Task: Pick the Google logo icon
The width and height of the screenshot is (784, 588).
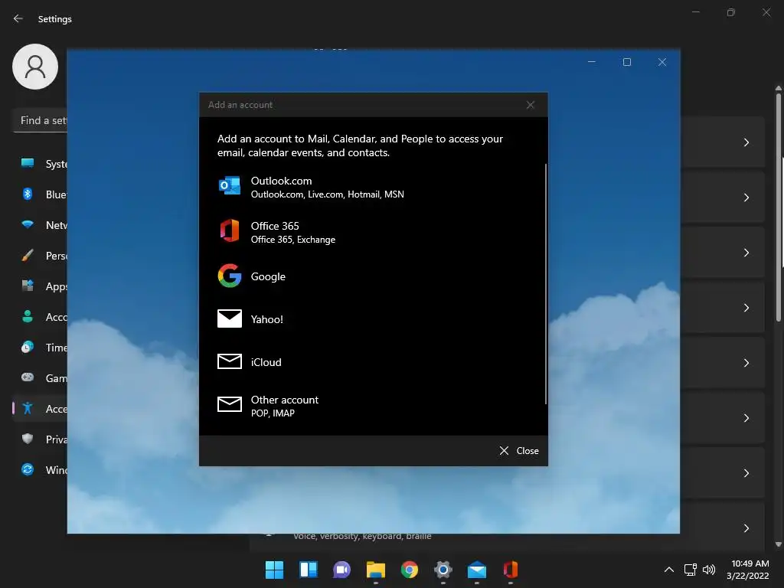Action: pyautogui.click(x=230, y=276)
